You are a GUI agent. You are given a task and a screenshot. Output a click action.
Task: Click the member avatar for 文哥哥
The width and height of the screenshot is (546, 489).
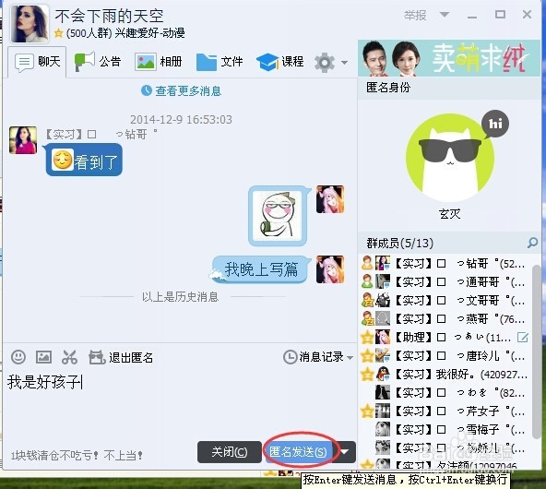click(383, 300)
